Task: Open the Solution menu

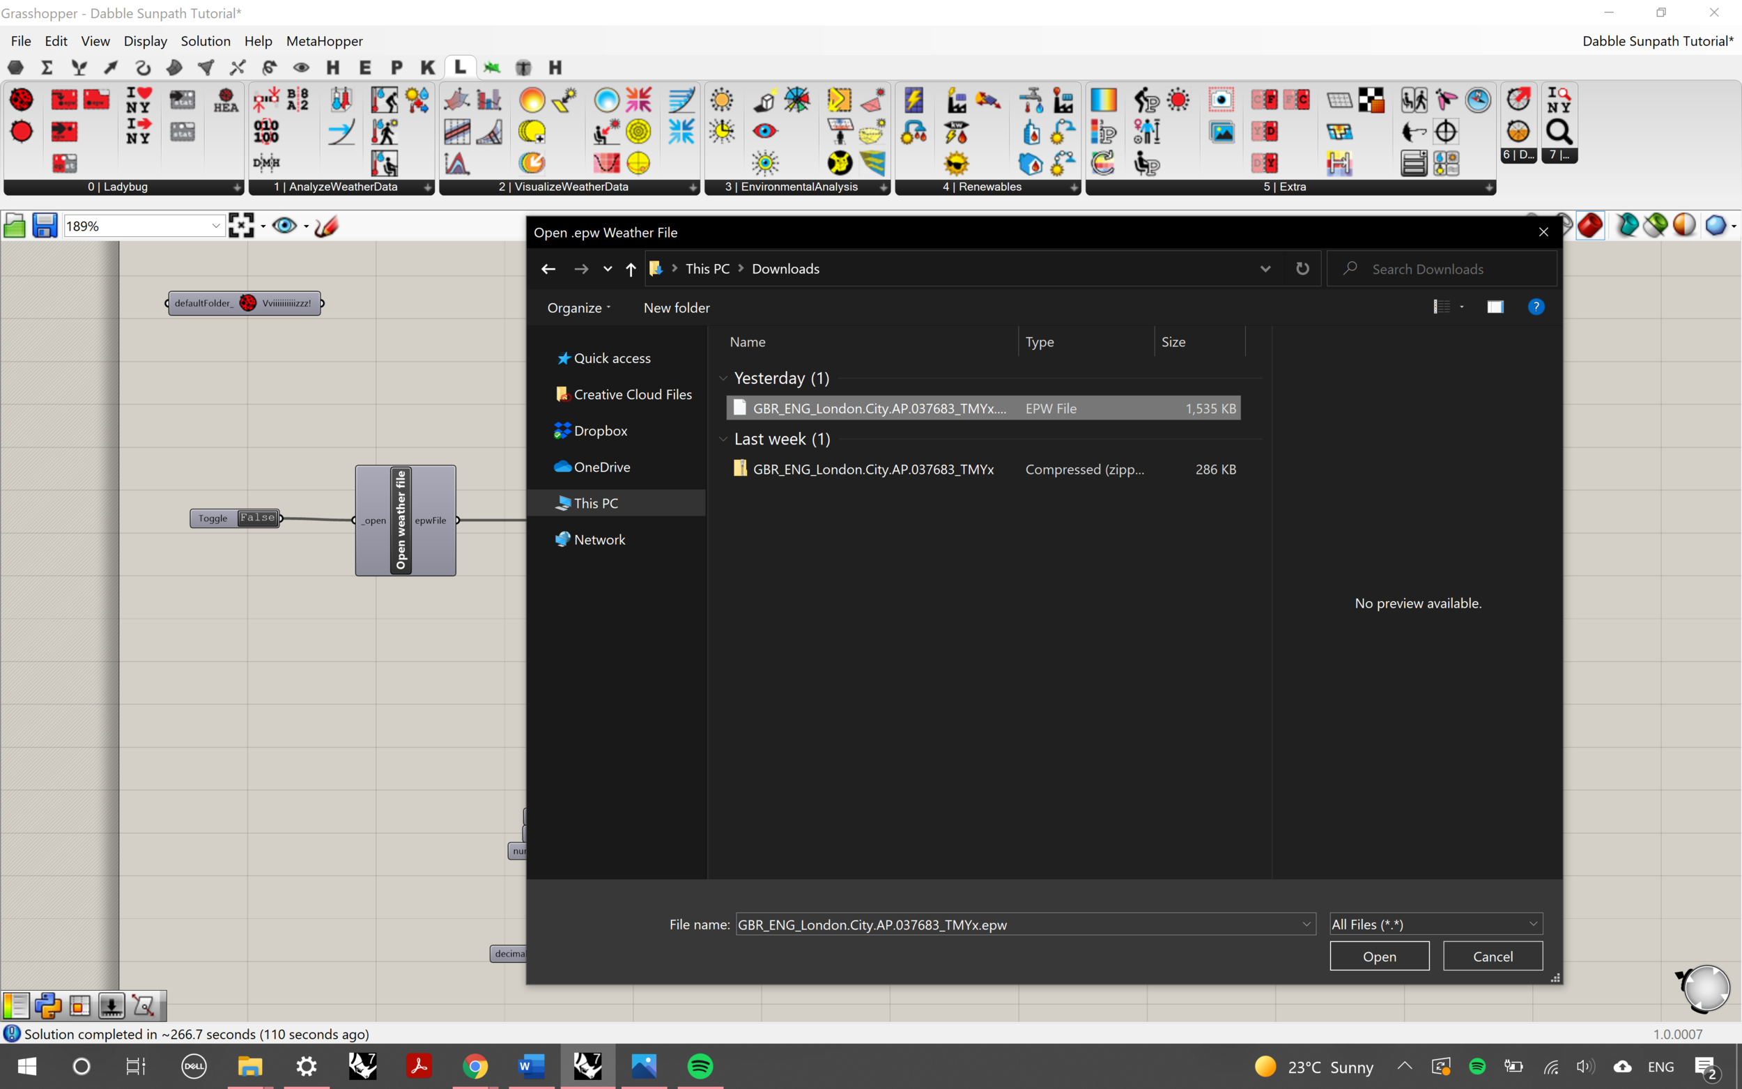Action: coord(206,41)
